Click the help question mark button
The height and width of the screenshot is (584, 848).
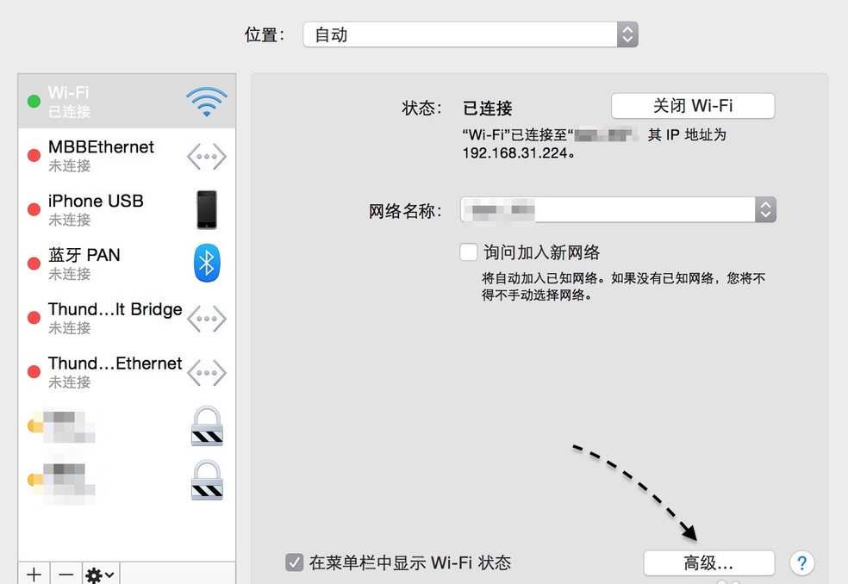801,562
